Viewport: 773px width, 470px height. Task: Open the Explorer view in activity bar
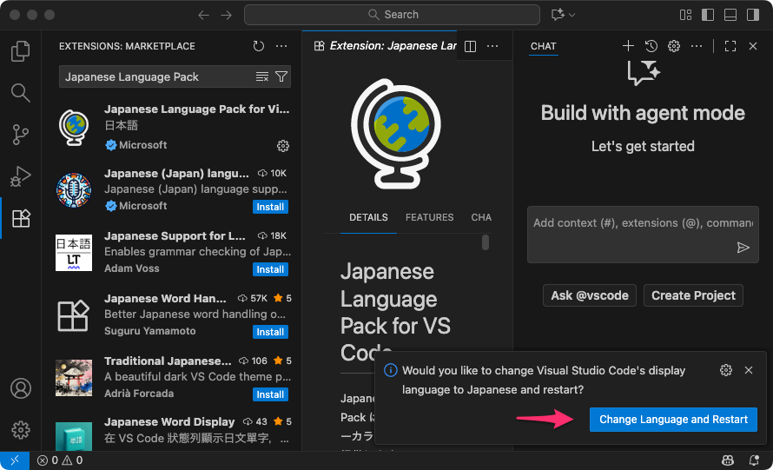pos(20,52)
